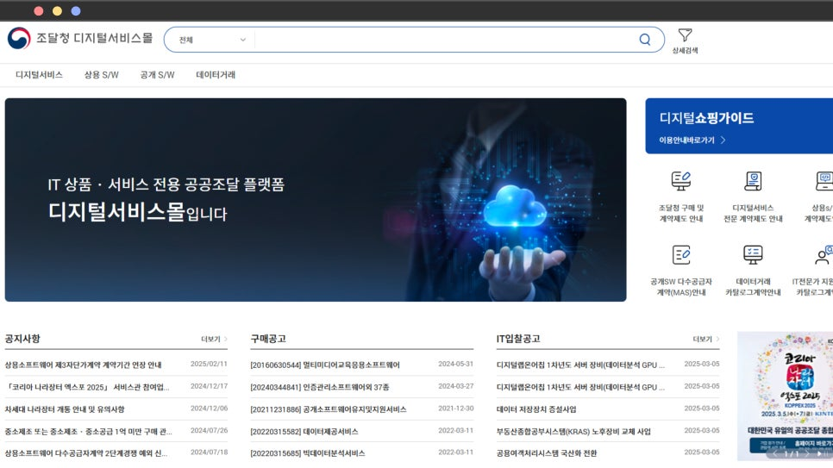
Task: Click the 공지사항 section heading
Action: tap(22, 339)
